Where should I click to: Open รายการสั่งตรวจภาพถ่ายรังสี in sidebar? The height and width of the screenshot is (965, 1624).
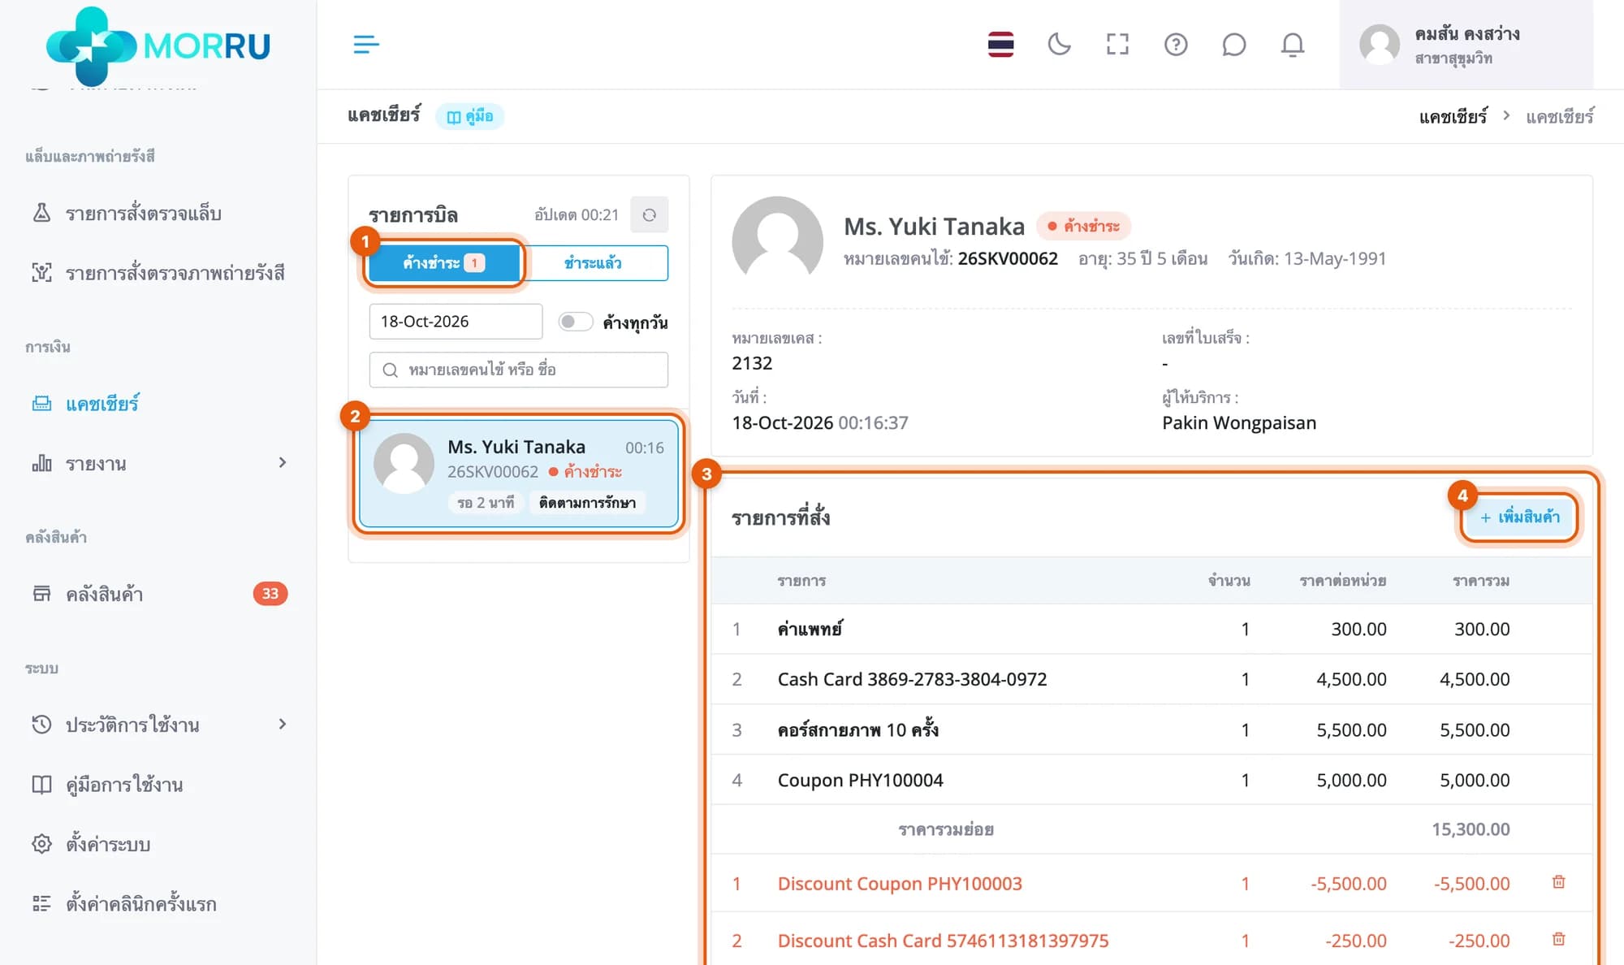pyautogui.click(x=158, y=273)
